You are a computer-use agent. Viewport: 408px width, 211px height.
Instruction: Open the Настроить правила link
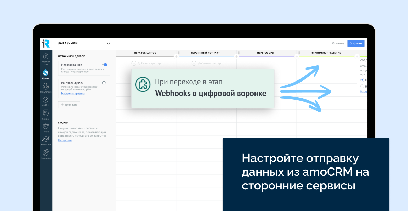[73, 94]
